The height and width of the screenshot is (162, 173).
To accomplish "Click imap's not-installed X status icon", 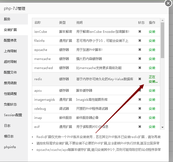I will pyautogui.click(x=140, y=118).
